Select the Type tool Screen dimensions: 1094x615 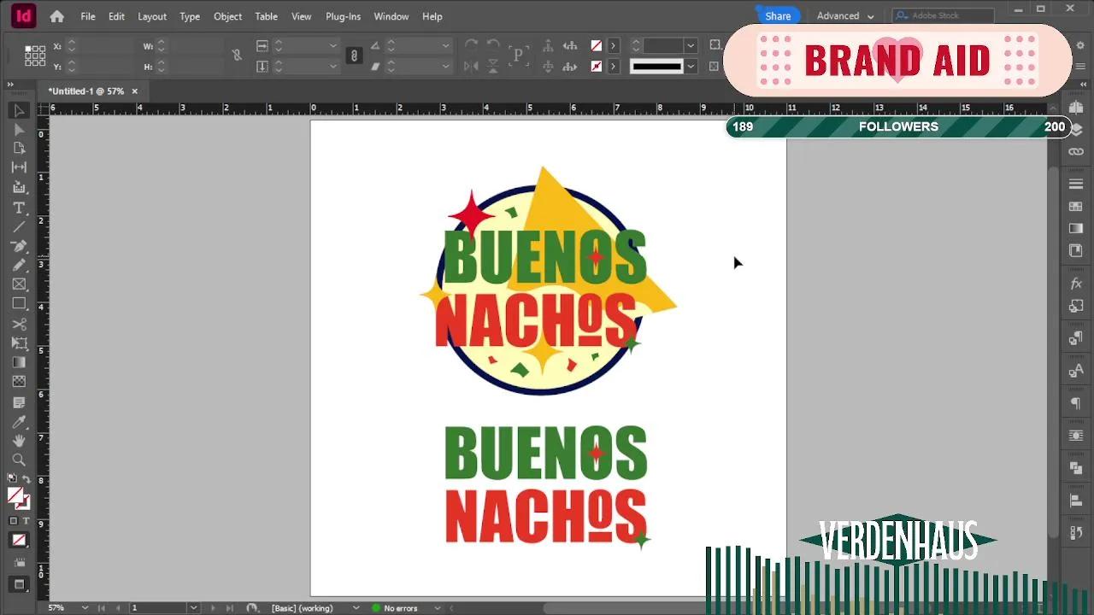pos(19,208)
